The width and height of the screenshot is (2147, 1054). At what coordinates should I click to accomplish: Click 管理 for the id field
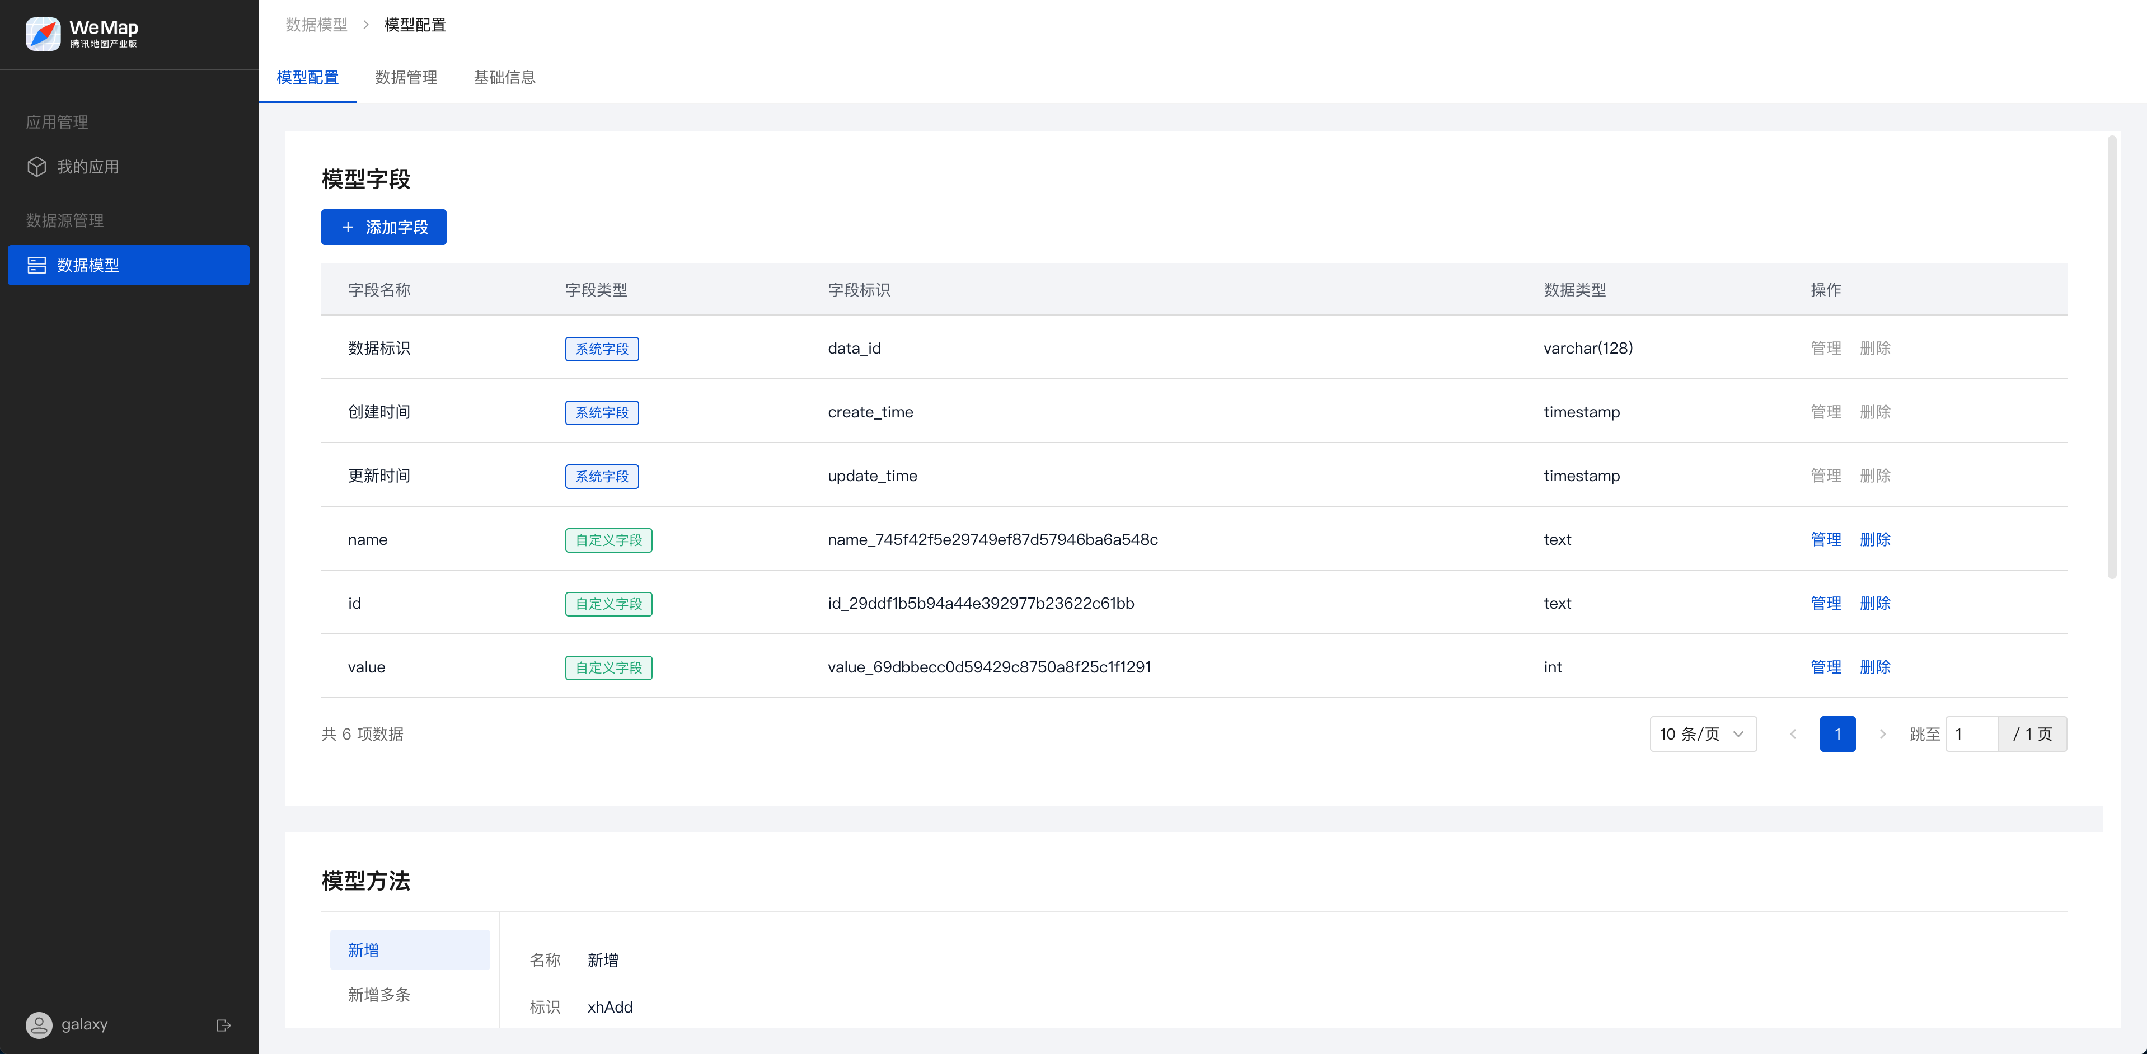pos(1825,603)
